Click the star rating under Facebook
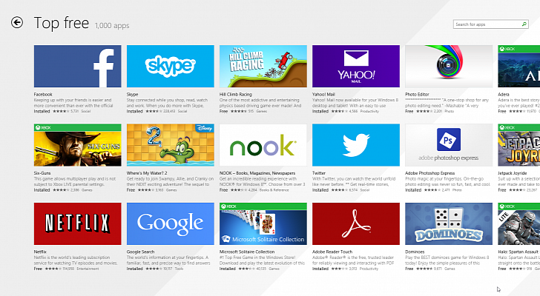This screenshot has width=540, height=296. pos(61,111)
